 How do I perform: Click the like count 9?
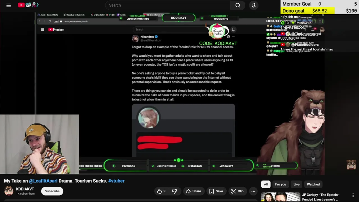[164, 191]
